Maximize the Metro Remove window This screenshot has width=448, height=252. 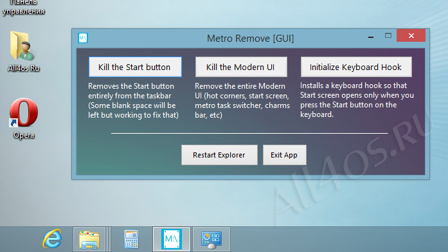click(388, 36)
